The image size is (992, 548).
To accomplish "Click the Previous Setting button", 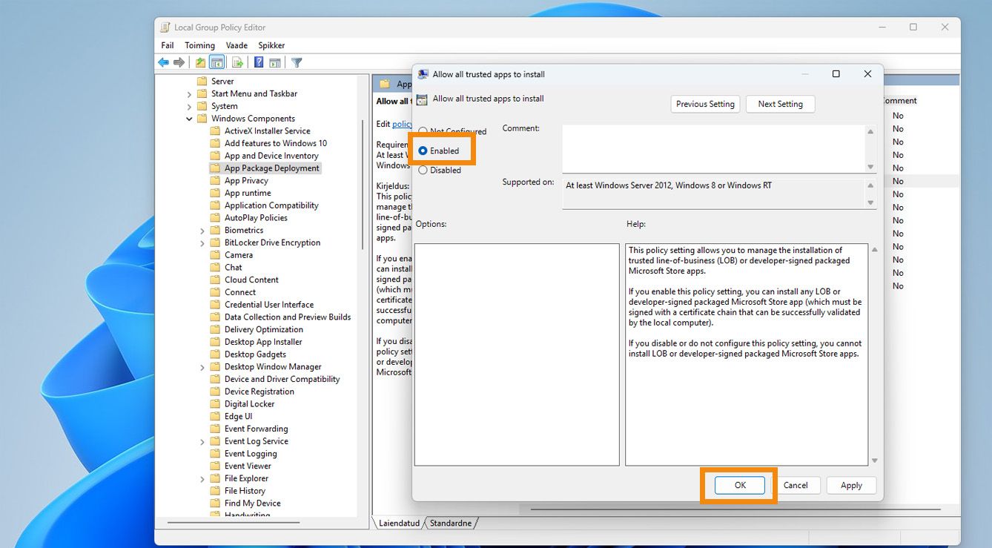I will (x=705, y=105).
